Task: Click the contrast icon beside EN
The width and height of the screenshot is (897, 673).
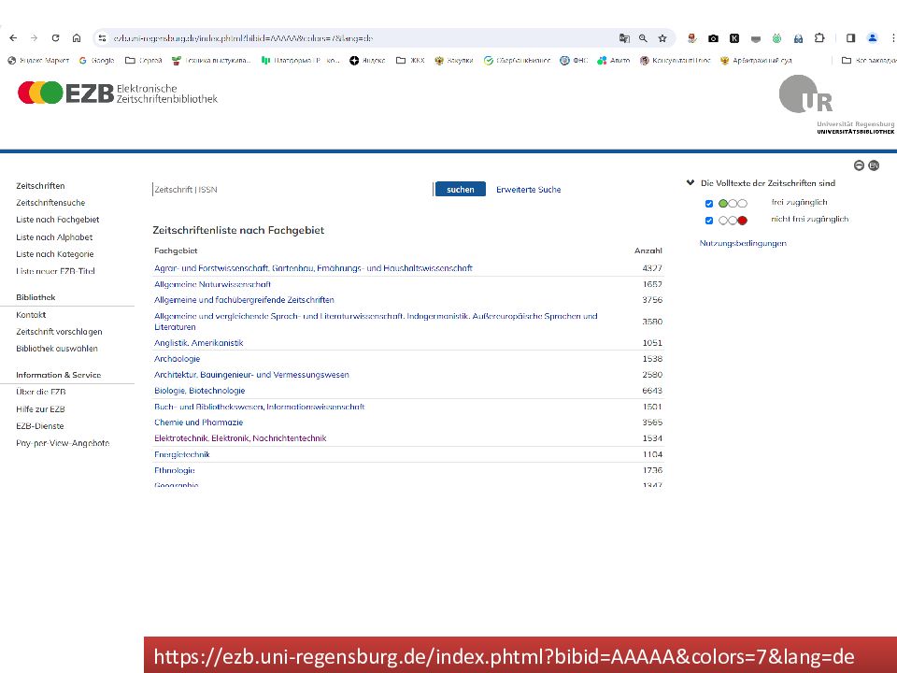Action: [859, 165]
